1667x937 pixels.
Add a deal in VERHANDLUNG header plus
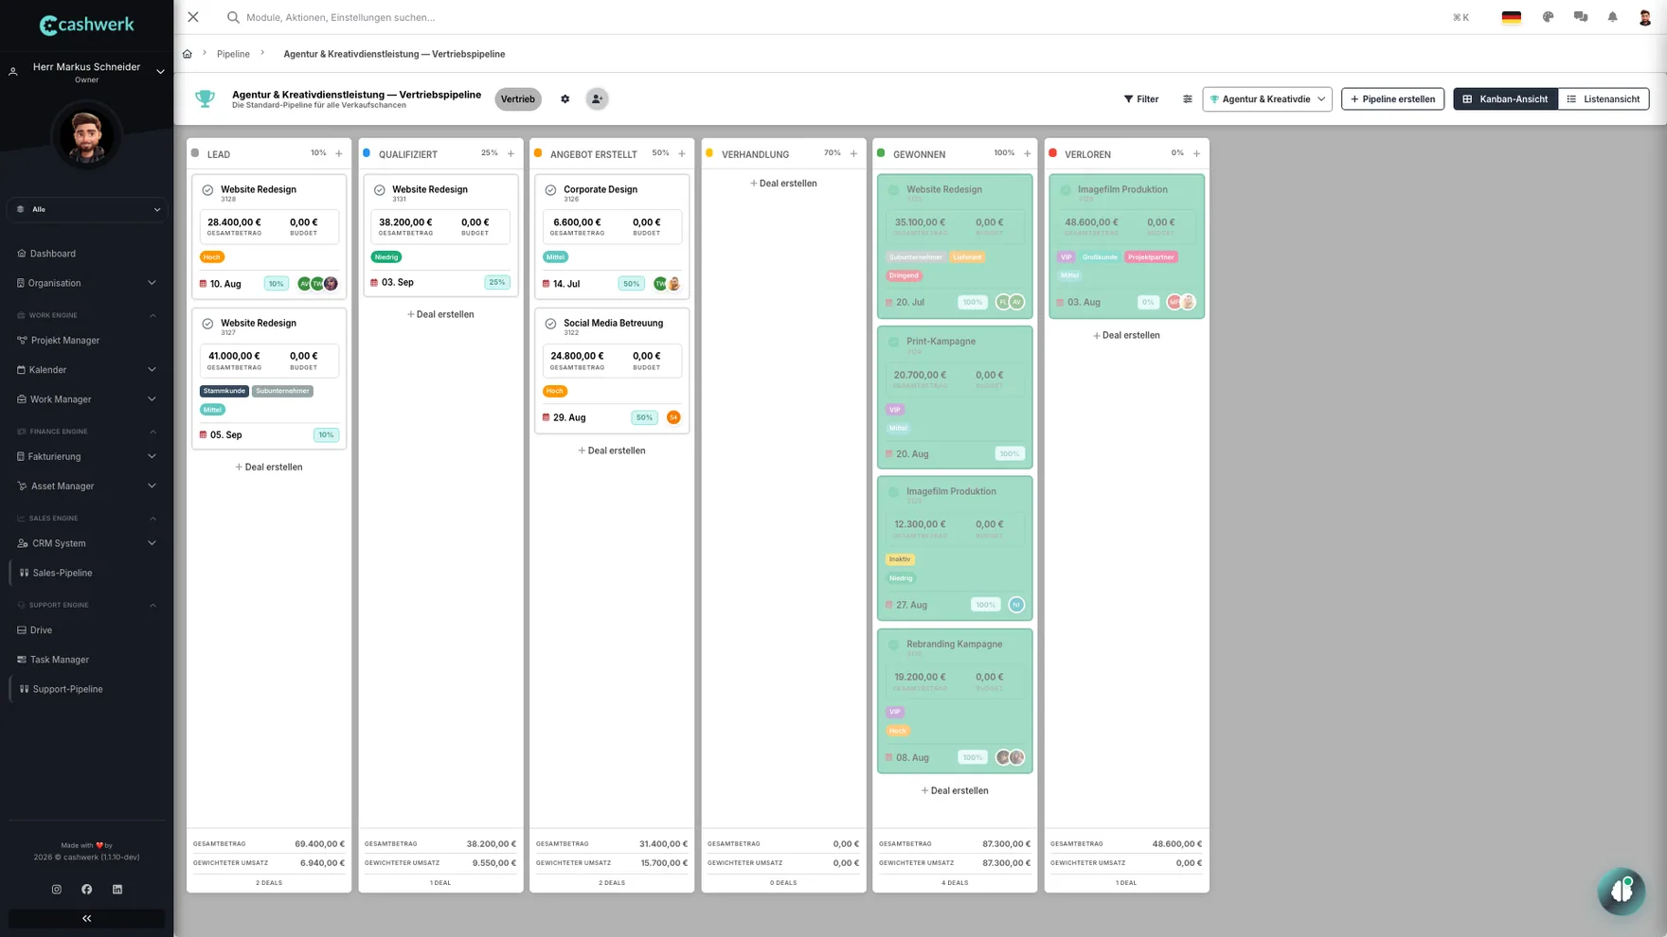click(x=853, y=153)
